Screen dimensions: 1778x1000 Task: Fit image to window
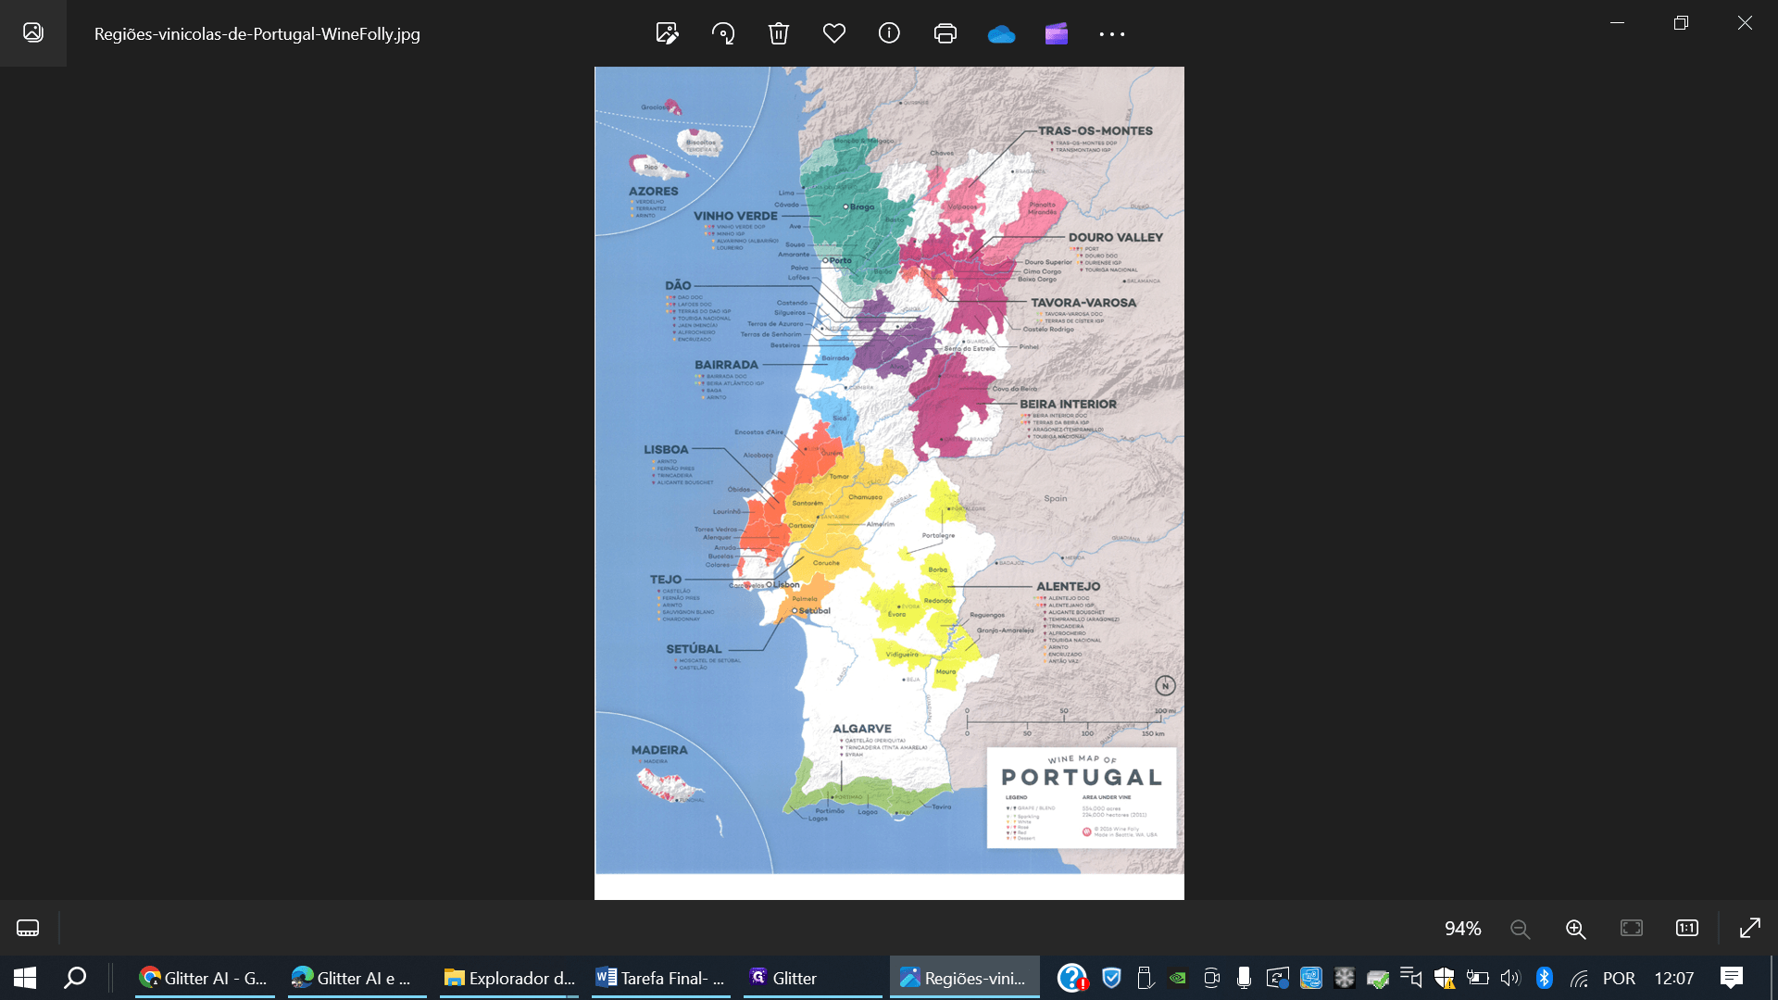click(1632, 928)
